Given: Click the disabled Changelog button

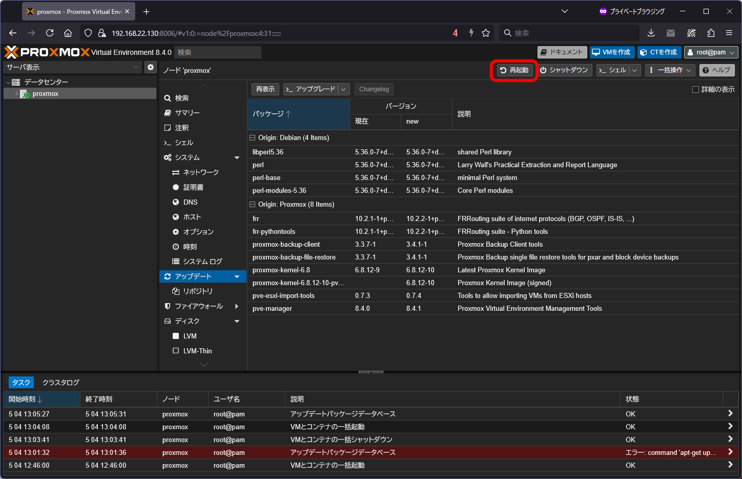Looking at the screenshot, I should point(374,89).
